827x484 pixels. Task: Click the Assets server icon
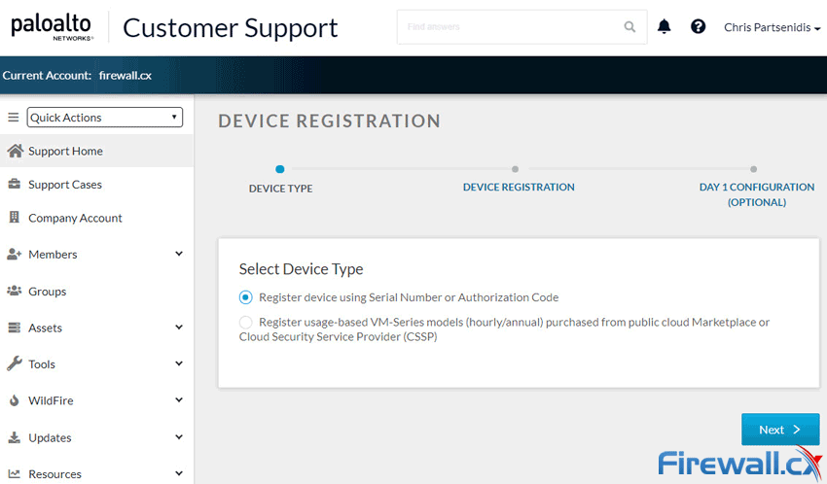point(15,328)
